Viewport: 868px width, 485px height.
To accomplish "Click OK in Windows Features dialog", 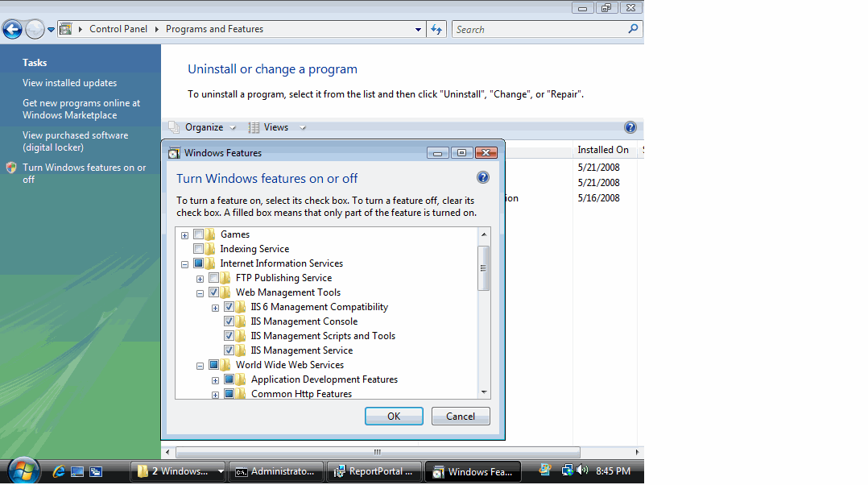I will pos(394,417).
